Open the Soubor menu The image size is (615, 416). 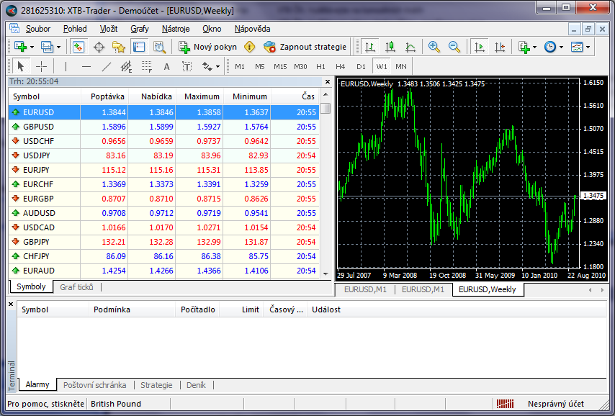pyautogui.click(x=38, y=29)
